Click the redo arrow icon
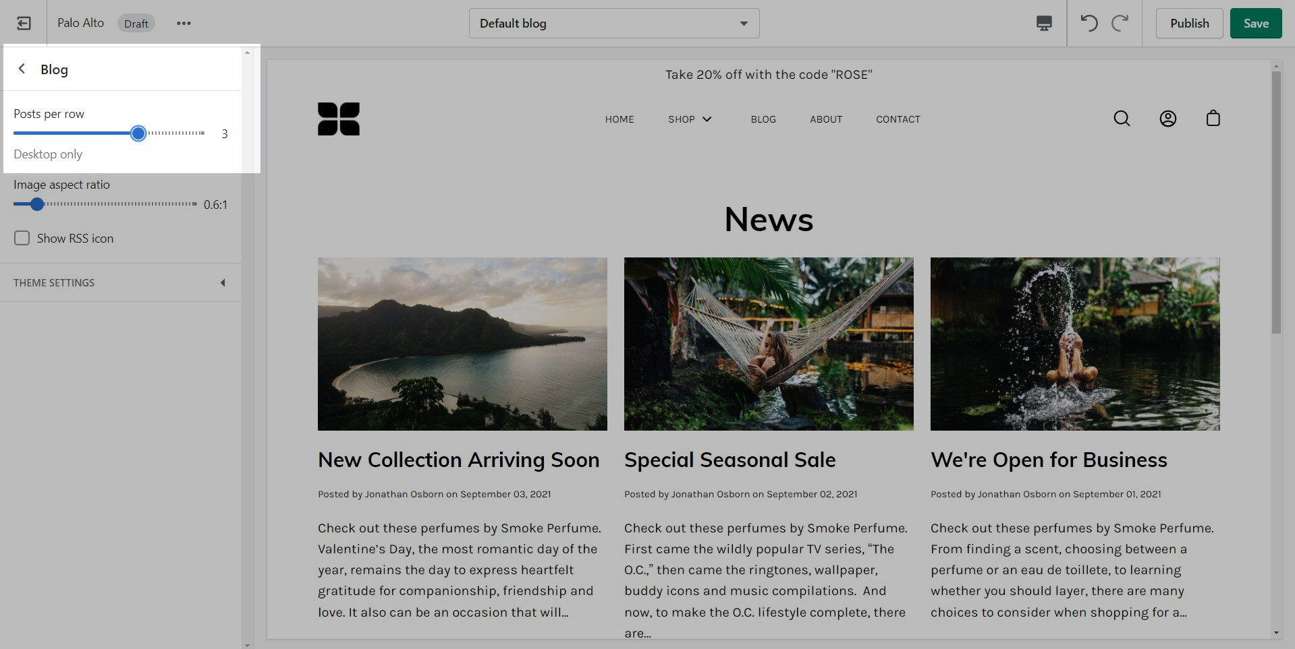 [1120, 24]
